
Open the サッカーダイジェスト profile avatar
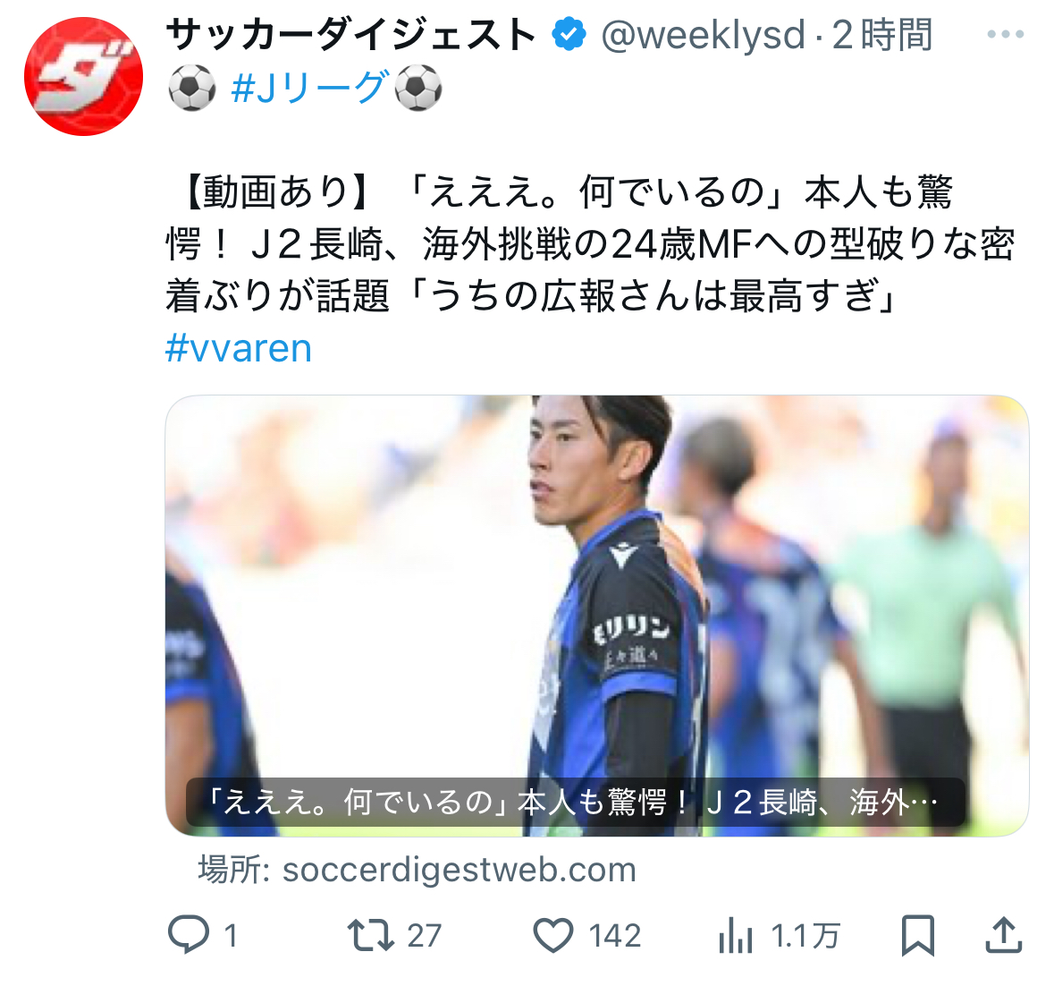(x=83, y=77)
